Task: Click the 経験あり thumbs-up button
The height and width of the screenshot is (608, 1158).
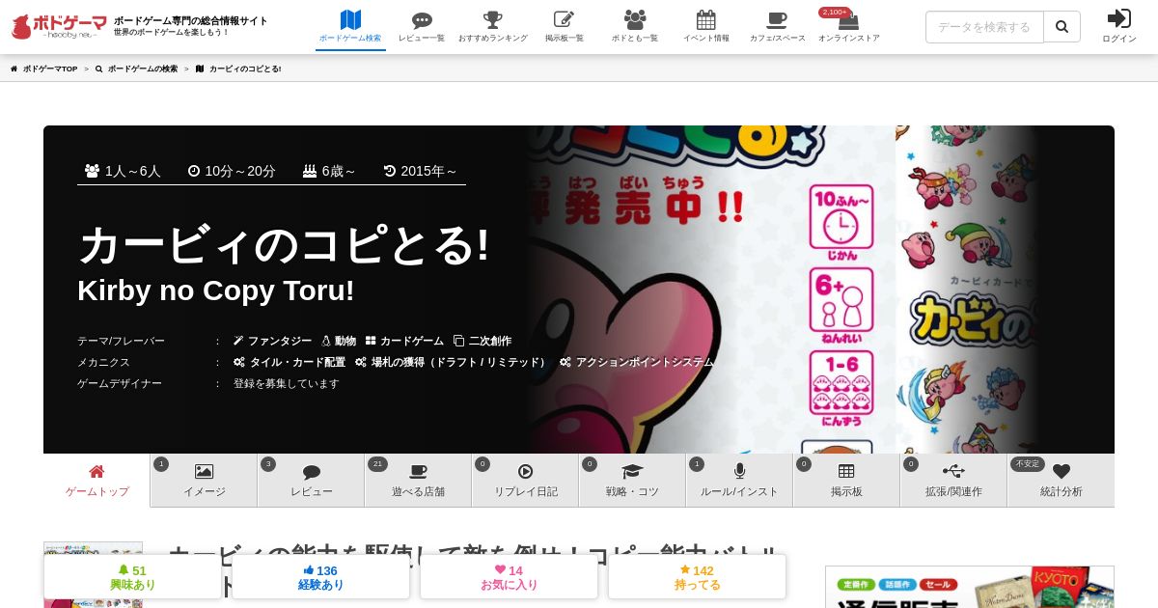Action: pos(320,577)
